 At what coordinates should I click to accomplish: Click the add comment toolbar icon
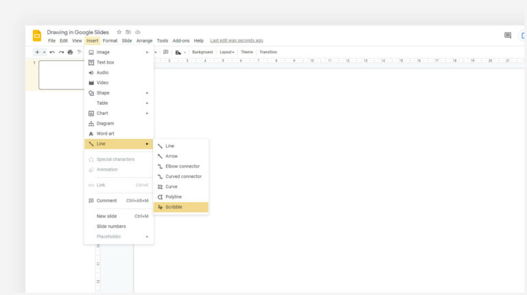pyautogui.click(x=165, y=52)
